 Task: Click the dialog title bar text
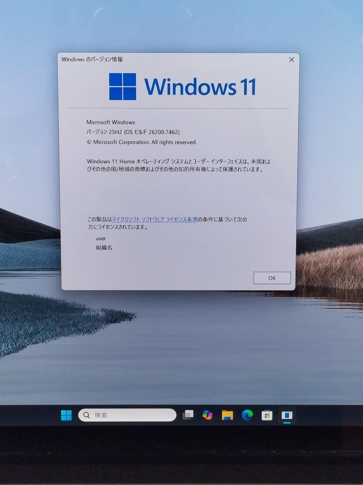pyautogui.click(x=92, y=59)
